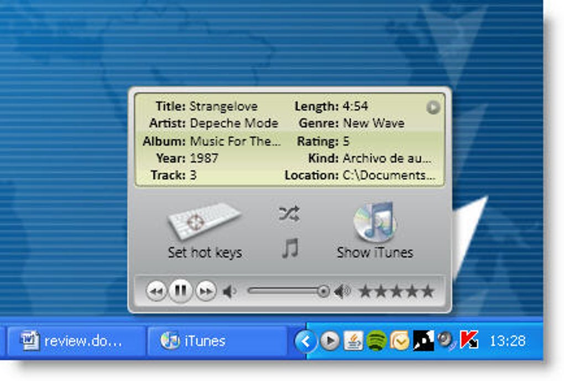The height and width of the screenshot is (381, 564).
Task: Click the Show iTunes label
Action: point(375,252)
